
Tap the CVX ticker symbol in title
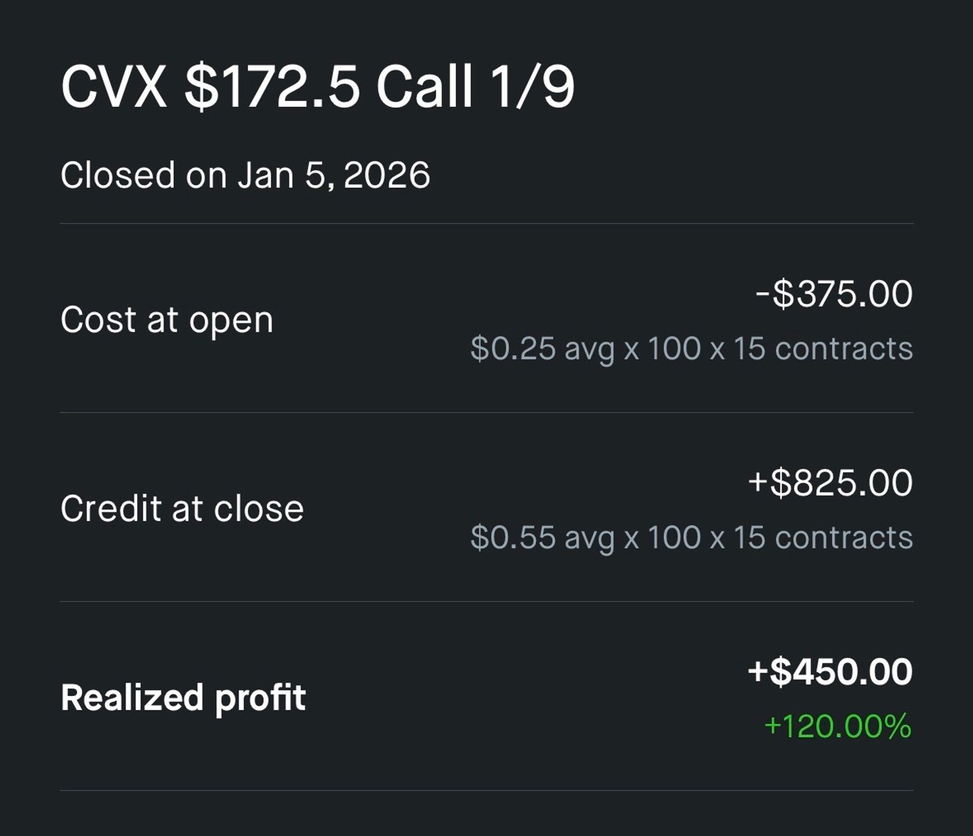pyautogui.click(x=114, y=87)
